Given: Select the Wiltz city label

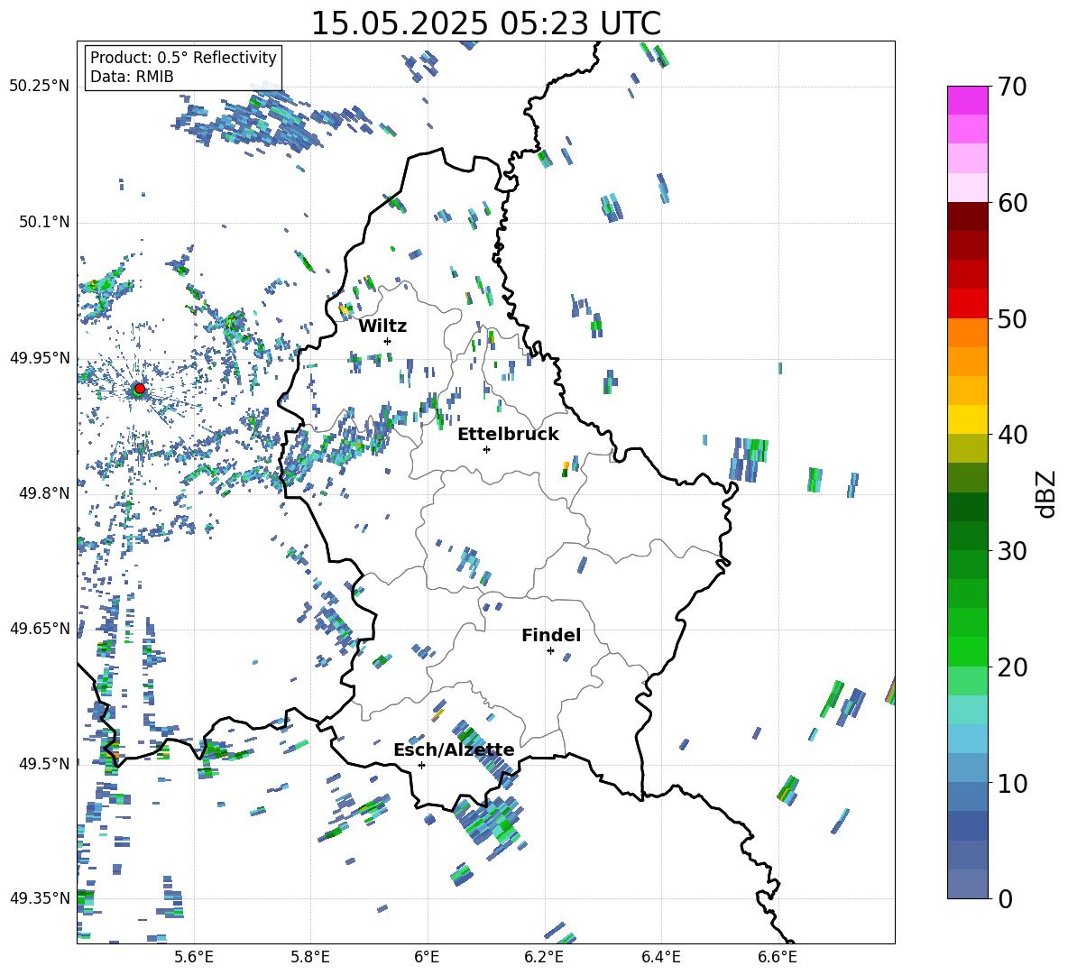Looking at the screenshot, I should pos(382,327).
